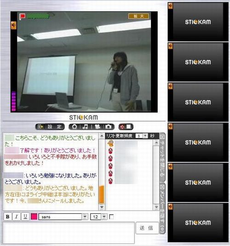Click the リスト更新頻度 label
The height and width of the screenshot is (246, 230).
119,136
